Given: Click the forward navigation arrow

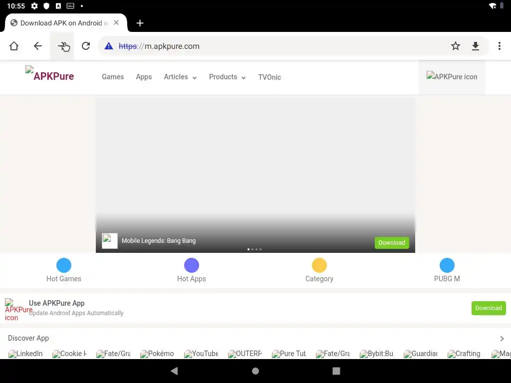Looking at the screenshot, I should (x=62, y=46).
